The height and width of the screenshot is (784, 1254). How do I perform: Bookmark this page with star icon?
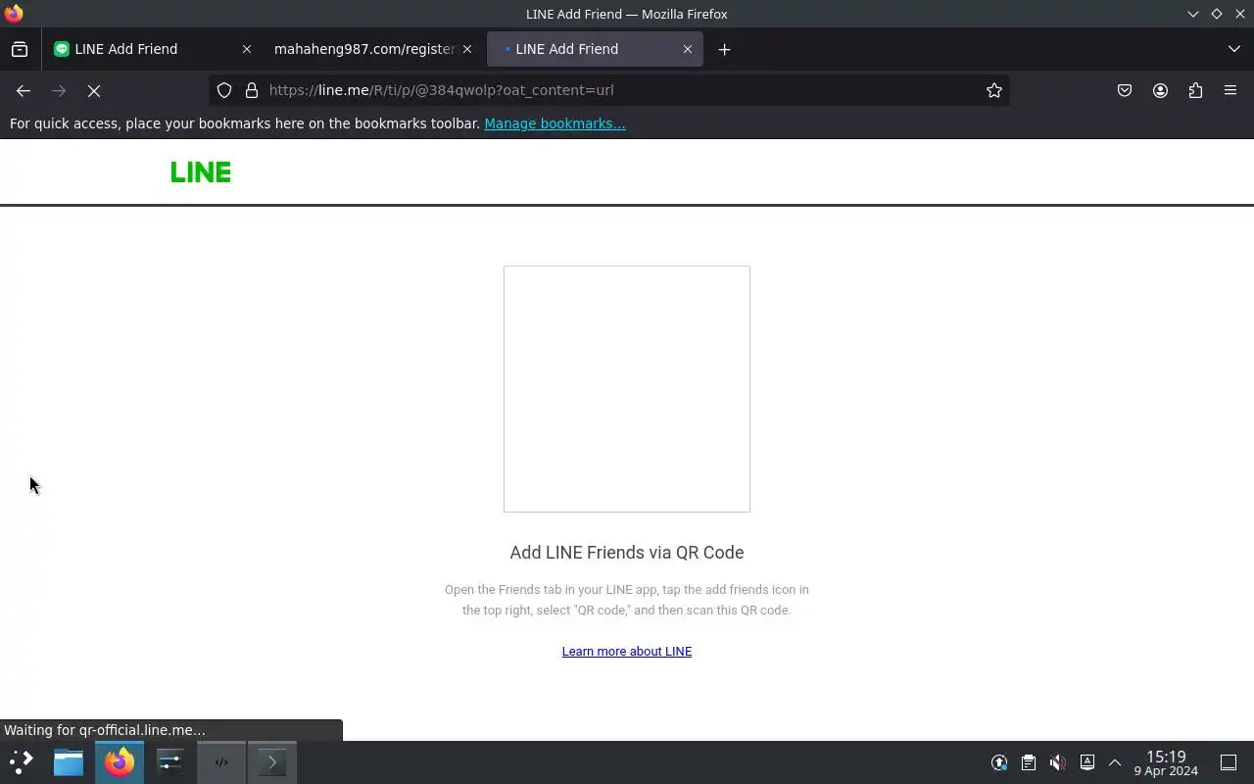994,90
